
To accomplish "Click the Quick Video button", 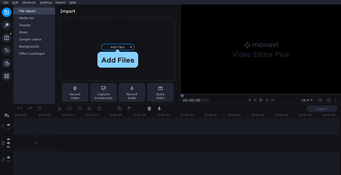I will click(160, 92).
